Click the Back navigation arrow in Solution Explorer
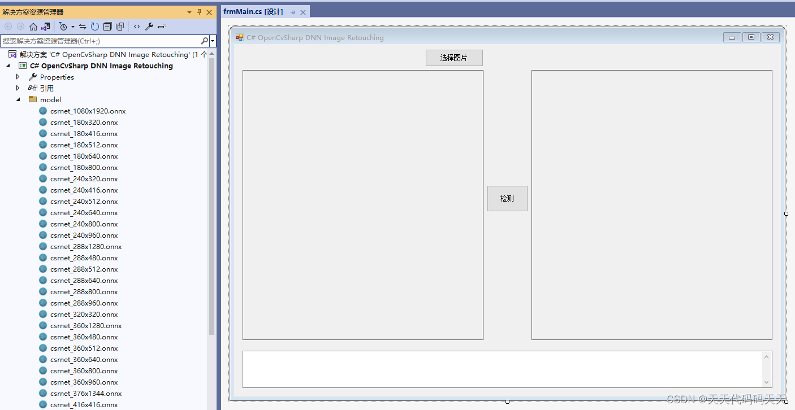Viewport: 795px width, 410px height. (8, 27)
